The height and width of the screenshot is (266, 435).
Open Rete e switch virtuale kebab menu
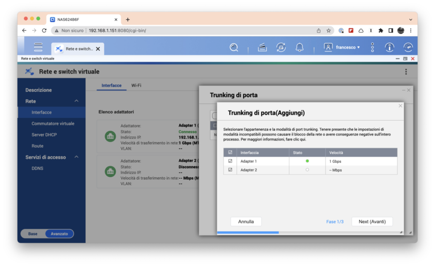(x=406, y=72)
